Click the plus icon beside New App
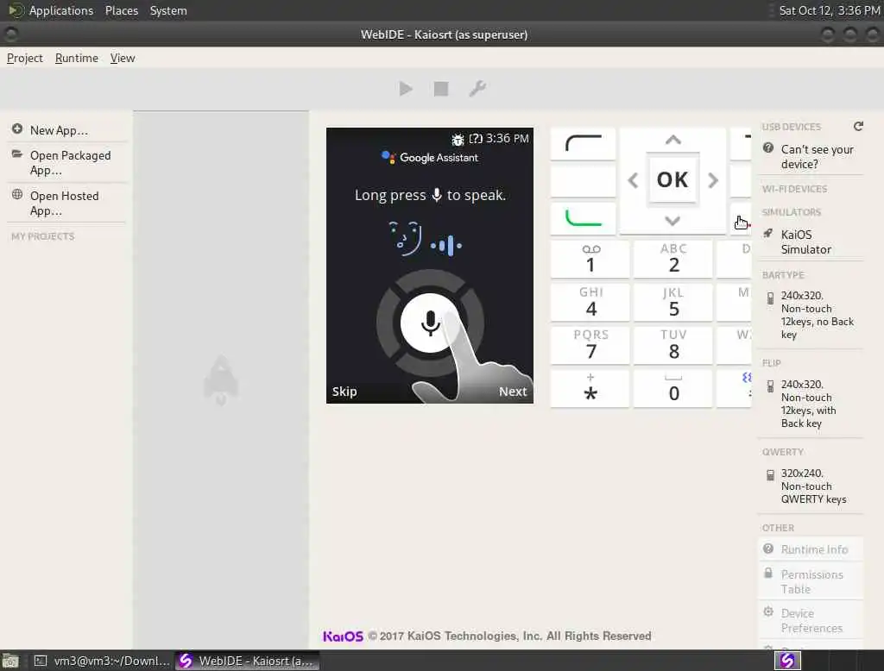 tap(17, 129)
